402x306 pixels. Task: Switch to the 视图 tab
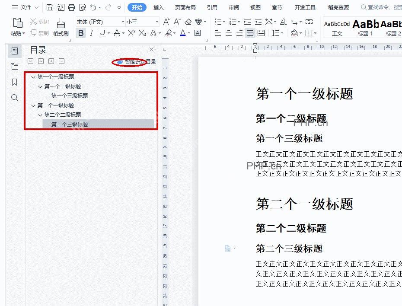[255, 8]
